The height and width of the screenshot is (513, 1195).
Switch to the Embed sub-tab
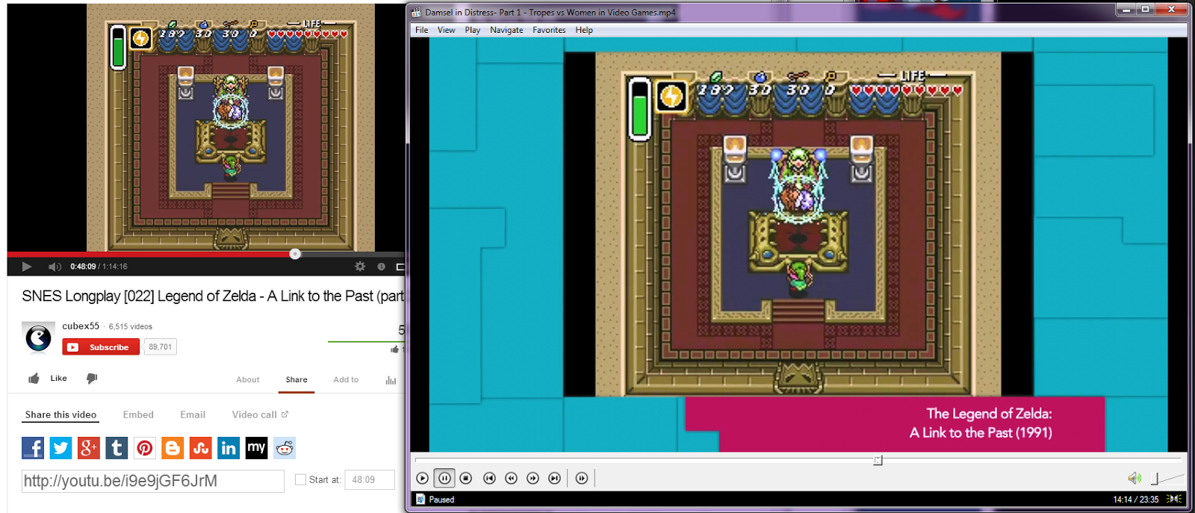[x=138, y=414]
